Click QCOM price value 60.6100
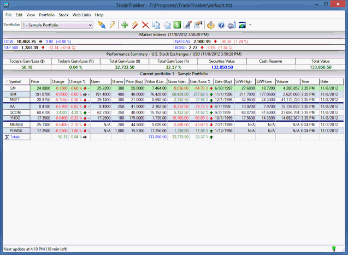348x255 pixels. click(44, 112)
